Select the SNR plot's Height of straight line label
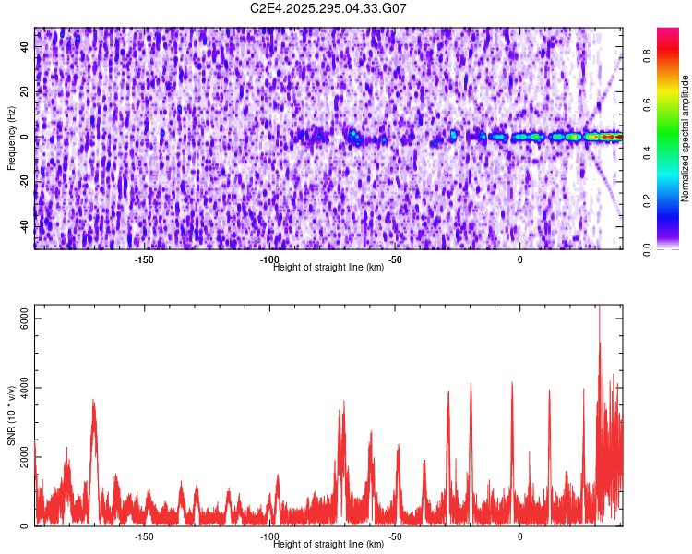 point(328,544)
